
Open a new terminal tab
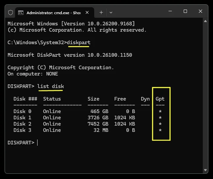point(101,13)
